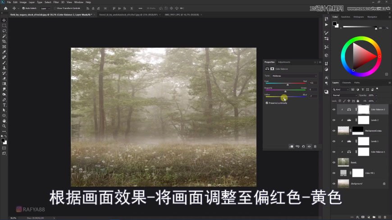This screenshot has height=220, width=392.
Task: Select the Horizontal Type tool
Action: [x=4, y=105]
